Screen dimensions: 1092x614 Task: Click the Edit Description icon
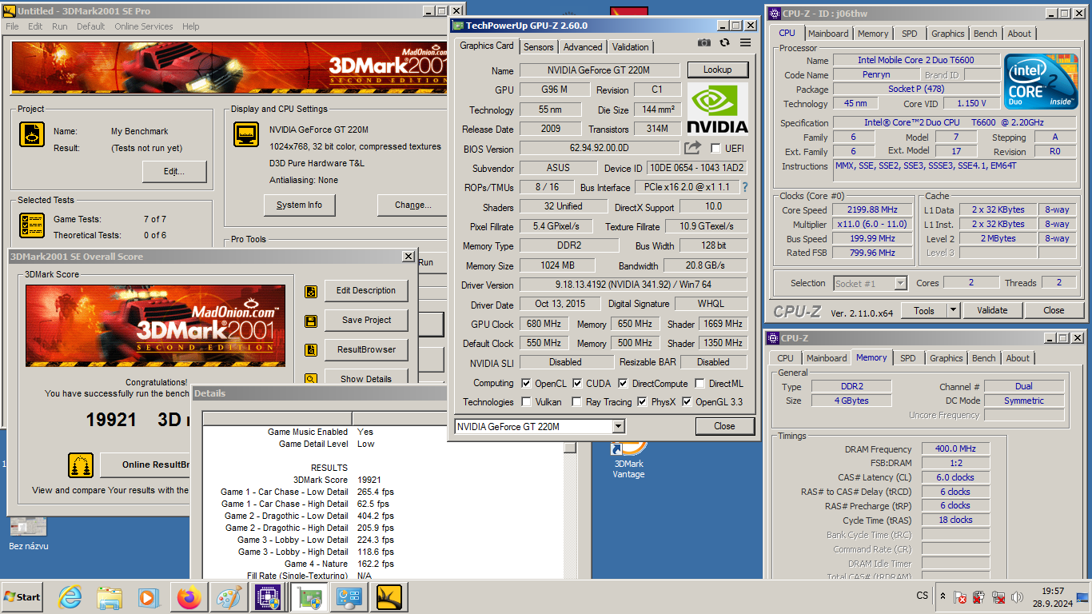(x=311, y=291)
